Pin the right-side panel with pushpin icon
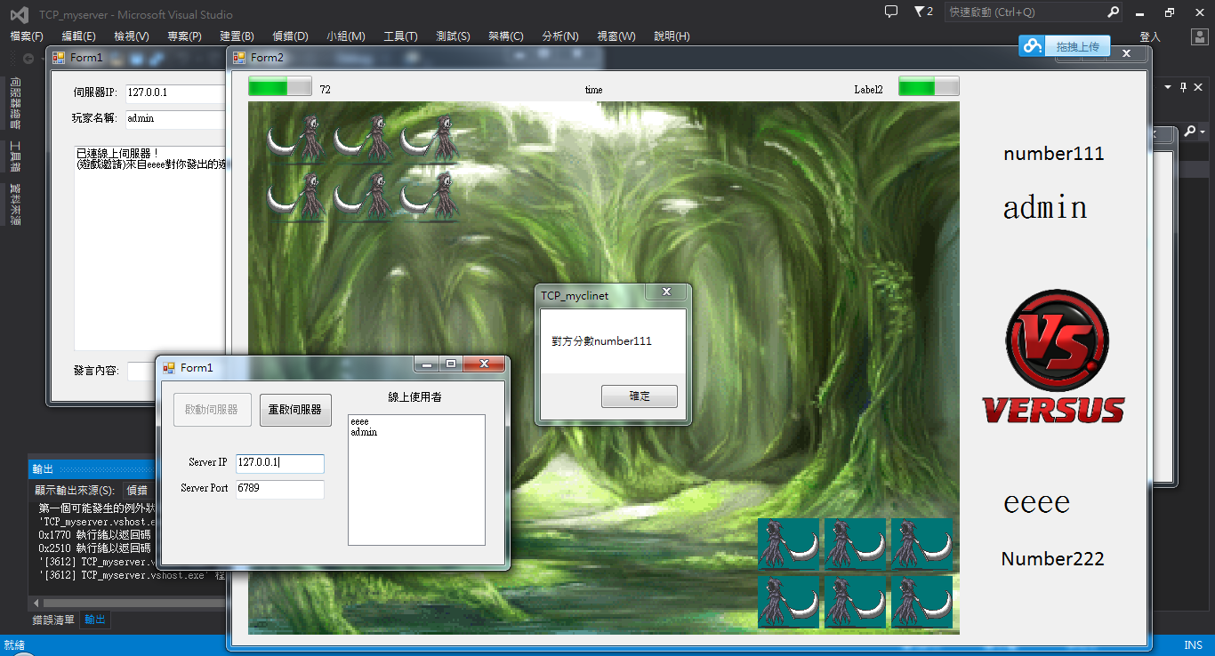This screenshot has height=656, width=1215. 1183,87
